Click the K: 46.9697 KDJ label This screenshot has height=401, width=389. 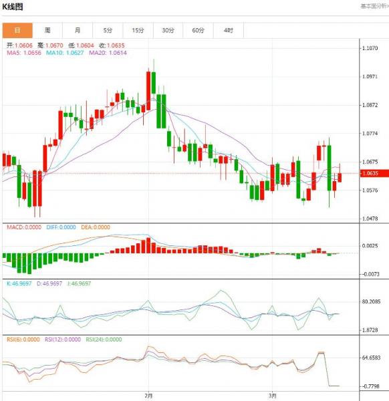click(x=19, y=283)
